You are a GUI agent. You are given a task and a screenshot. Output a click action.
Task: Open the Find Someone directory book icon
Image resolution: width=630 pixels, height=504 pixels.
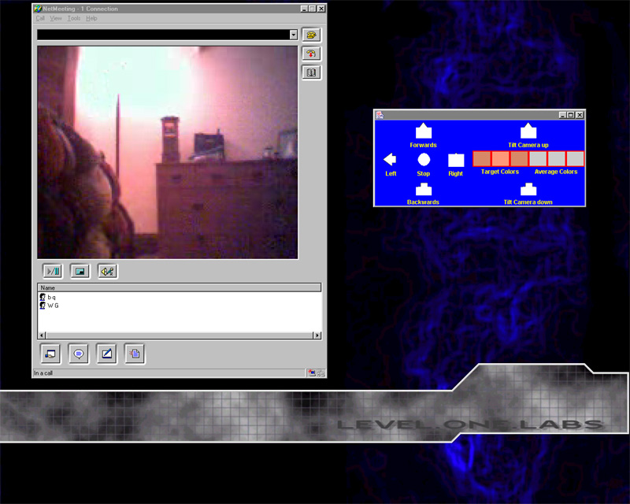coord(312,72)
